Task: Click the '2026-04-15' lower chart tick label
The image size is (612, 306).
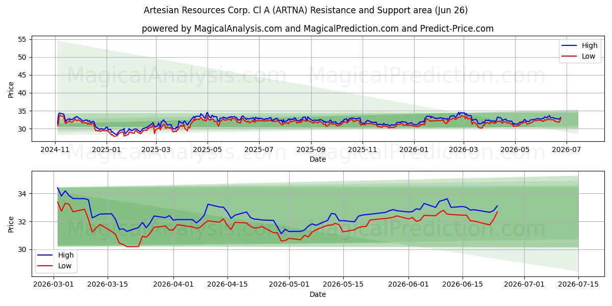Action: tap(227, 285)
